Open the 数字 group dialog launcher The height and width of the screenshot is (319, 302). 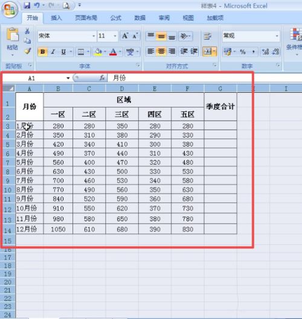click(278, 65)
